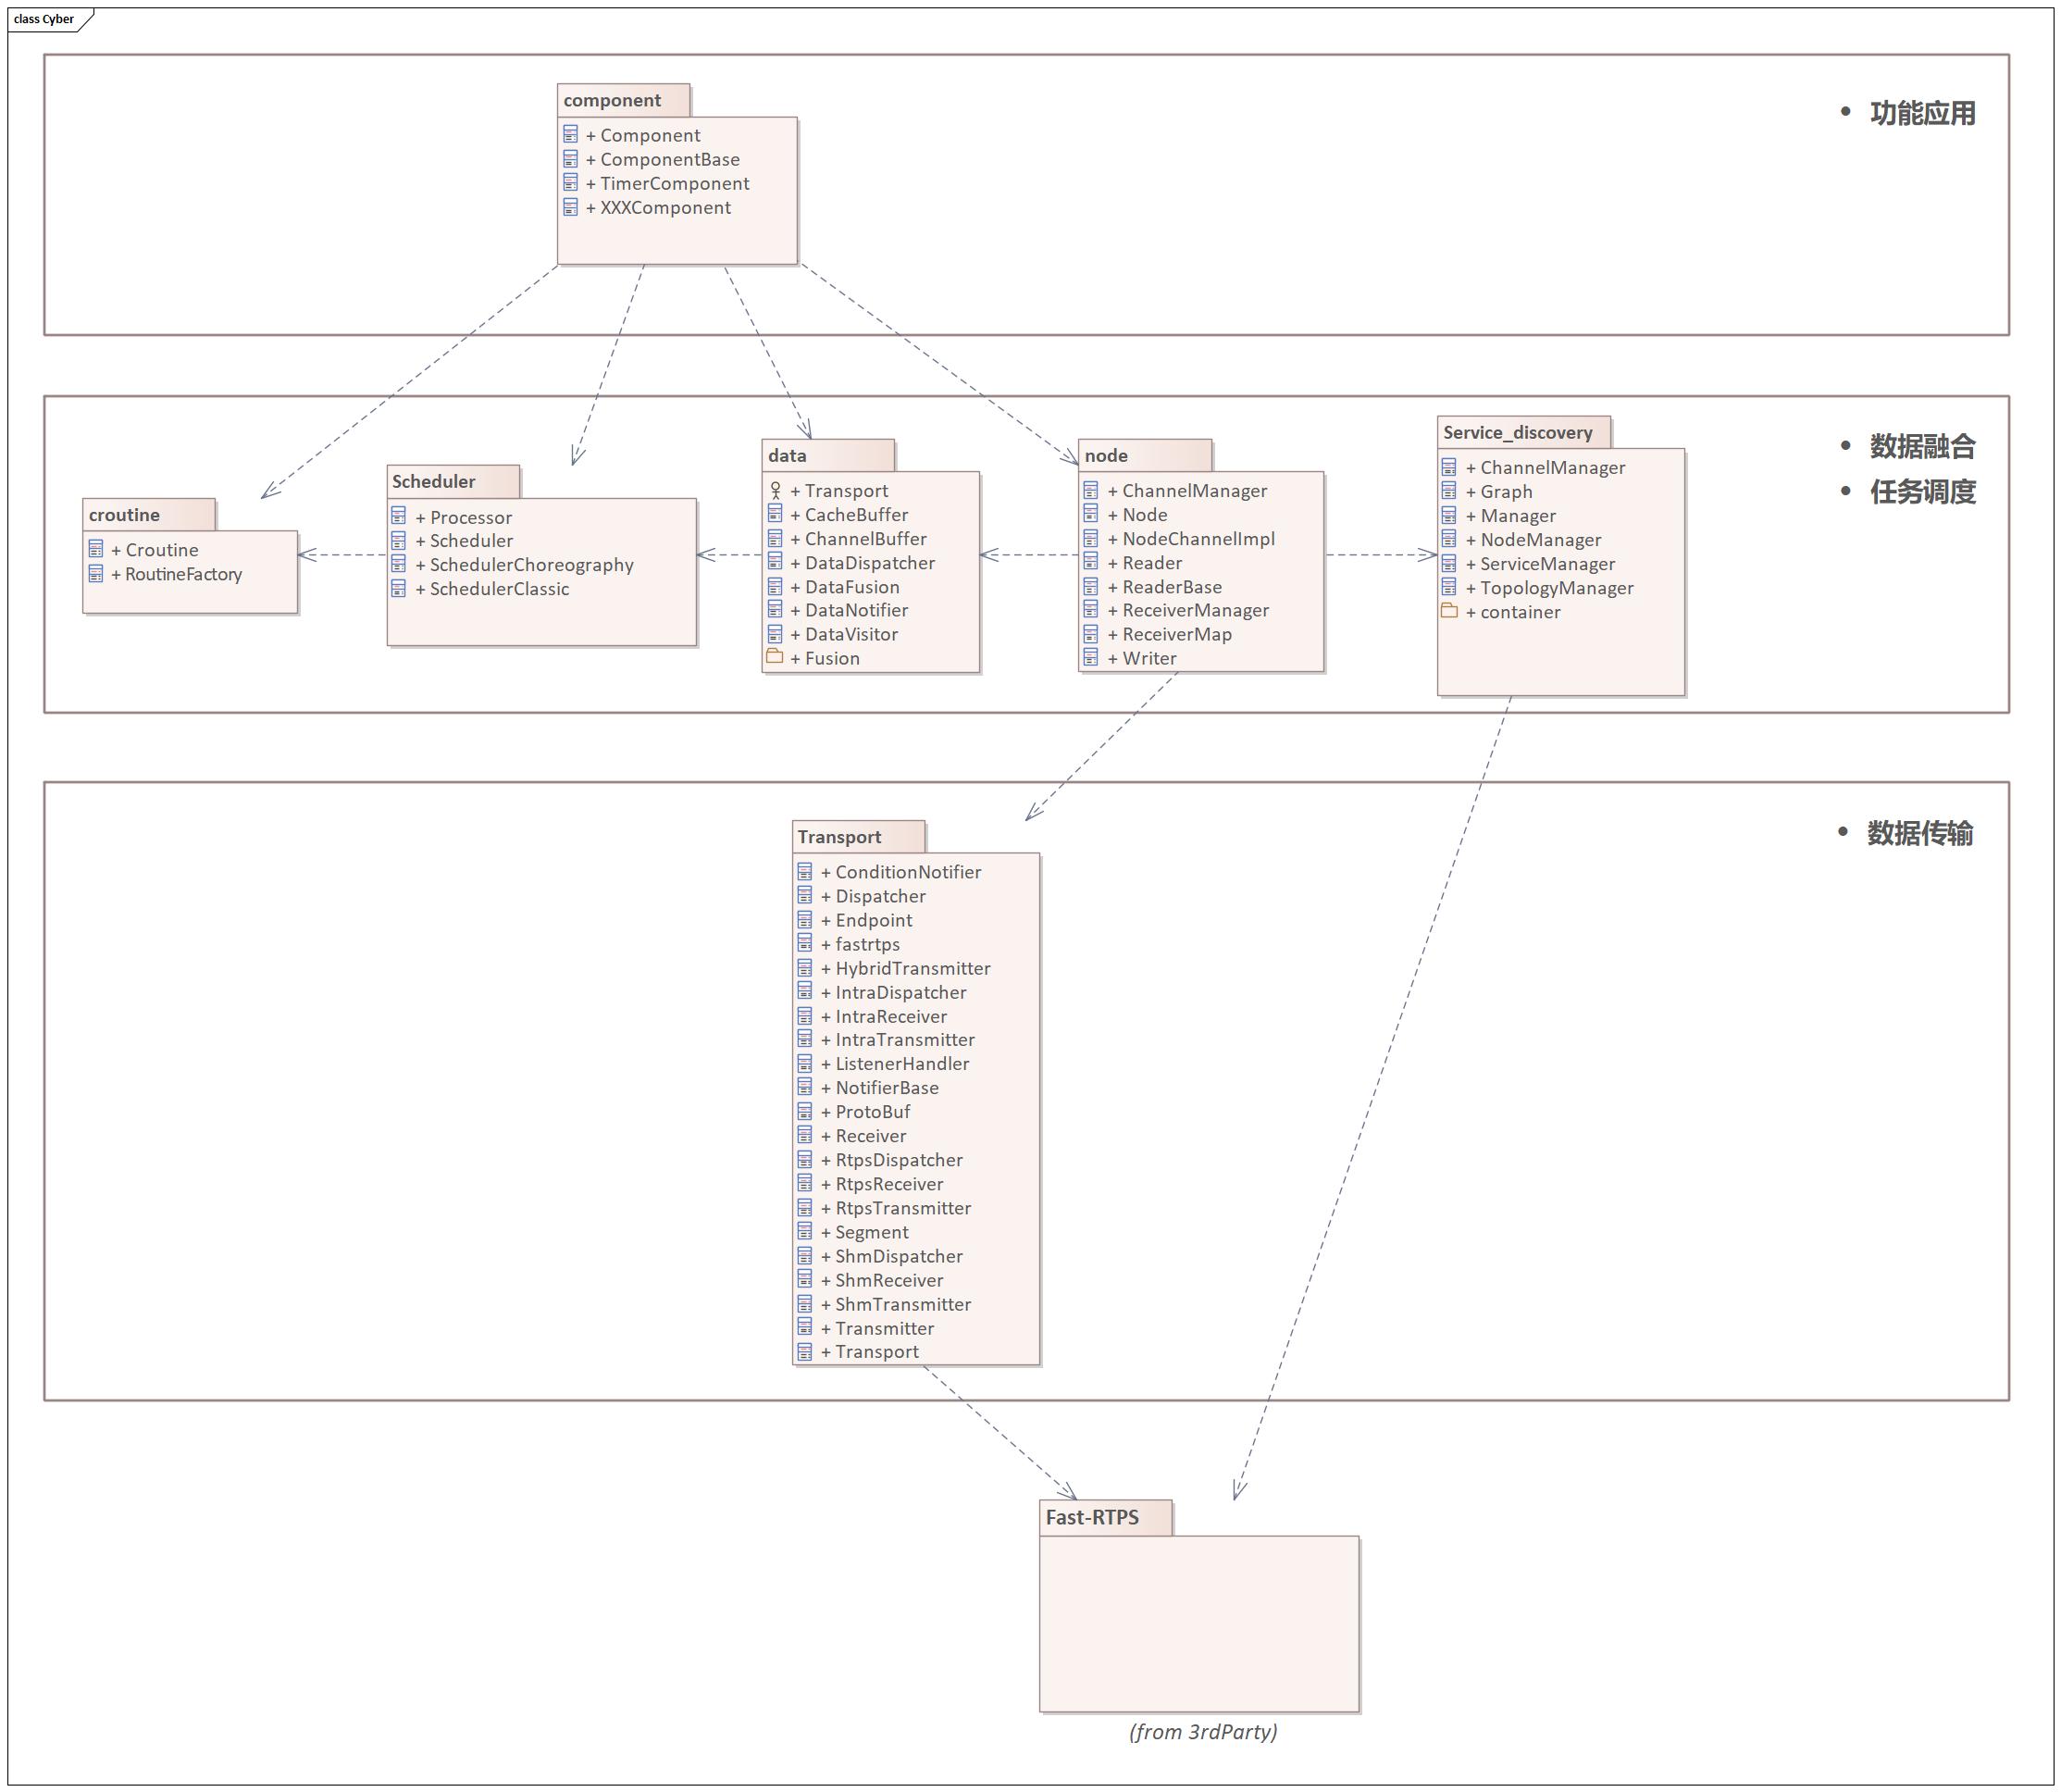Select the + ListenerHandler entry

coord(894,1064)
